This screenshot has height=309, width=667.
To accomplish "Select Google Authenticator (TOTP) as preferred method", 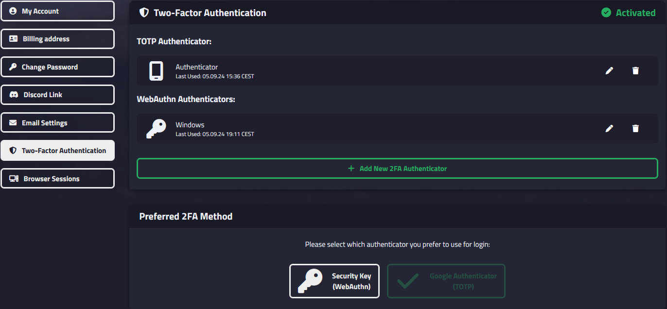I will (446, 281).
